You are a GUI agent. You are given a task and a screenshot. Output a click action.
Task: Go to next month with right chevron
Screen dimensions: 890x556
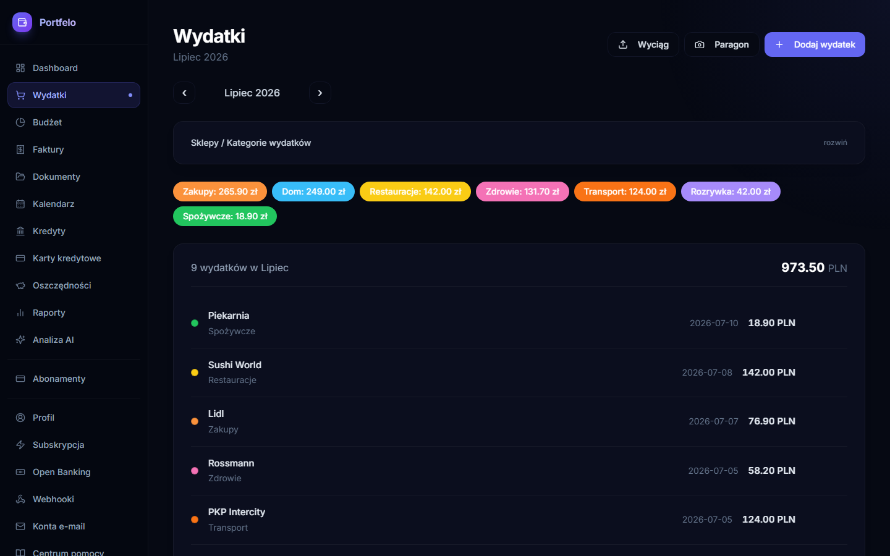pyautogui.click(x=320, y=93)
